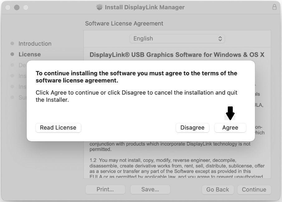Viewport: 282px width, 202px height.
Task: Open Read License in the dialog
Action: (58, 128)
